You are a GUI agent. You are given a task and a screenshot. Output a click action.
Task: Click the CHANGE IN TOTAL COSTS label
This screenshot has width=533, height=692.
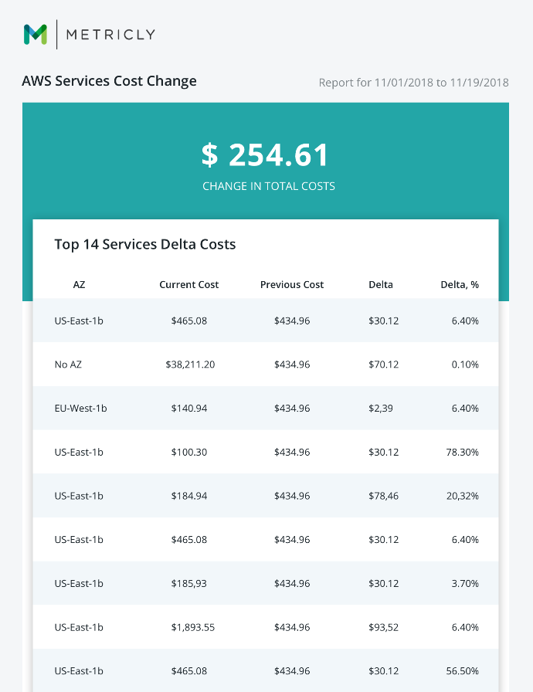[x=269, y=186]
